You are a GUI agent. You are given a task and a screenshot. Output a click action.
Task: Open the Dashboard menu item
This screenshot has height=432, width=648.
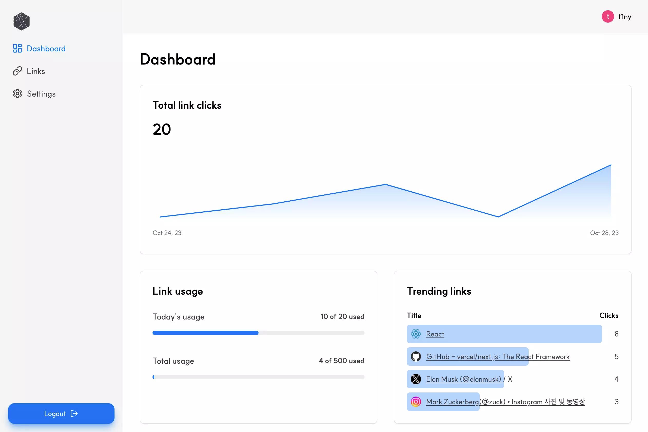39,49
